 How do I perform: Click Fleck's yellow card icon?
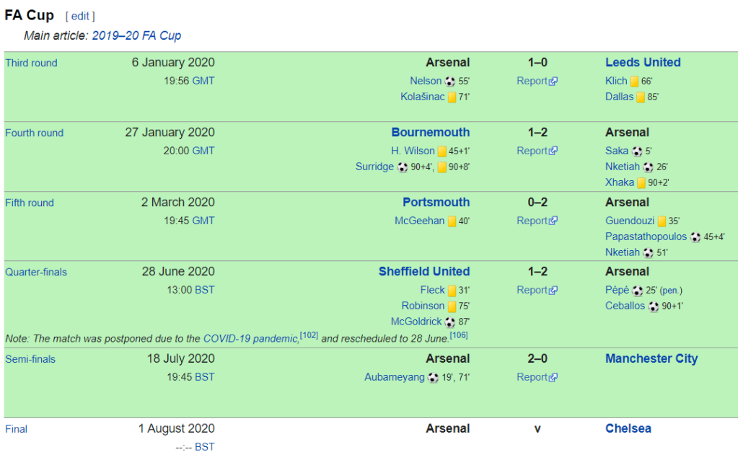click(452, 291)
